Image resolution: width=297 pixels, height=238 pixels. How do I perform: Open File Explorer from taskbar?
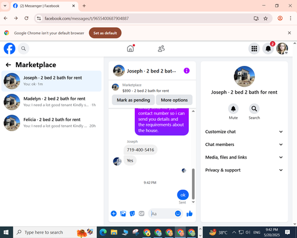(x=114, y=232)
